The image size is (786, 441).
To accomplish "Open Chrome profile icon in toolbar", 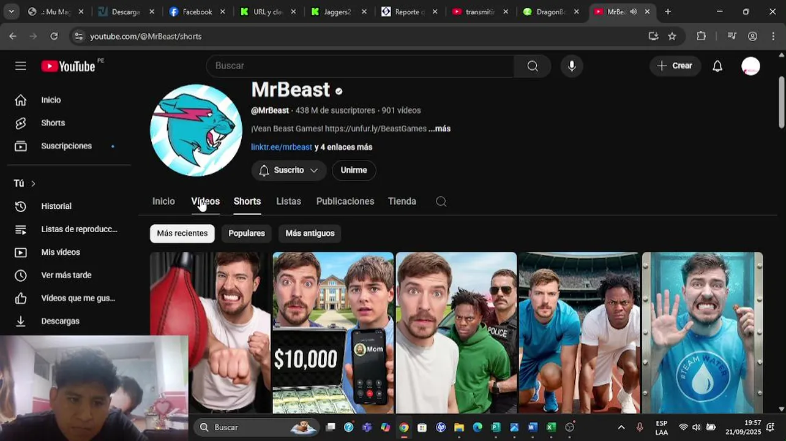I will coord(752,36).
